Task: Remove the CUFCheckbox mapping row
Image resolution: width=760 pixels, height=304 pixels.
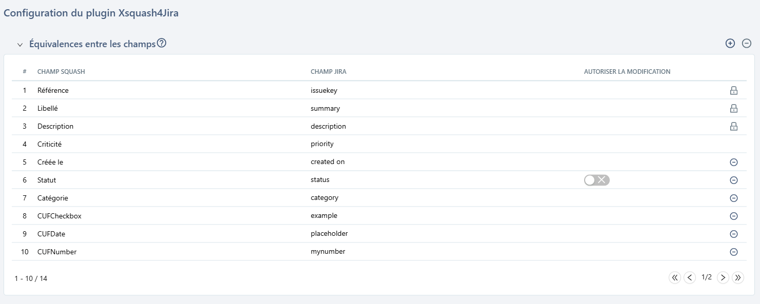Action: point(734,216)
